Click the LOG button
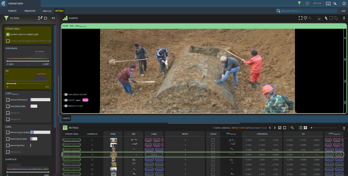This screenshot has width=348, height=176. (x=343, y=11)
